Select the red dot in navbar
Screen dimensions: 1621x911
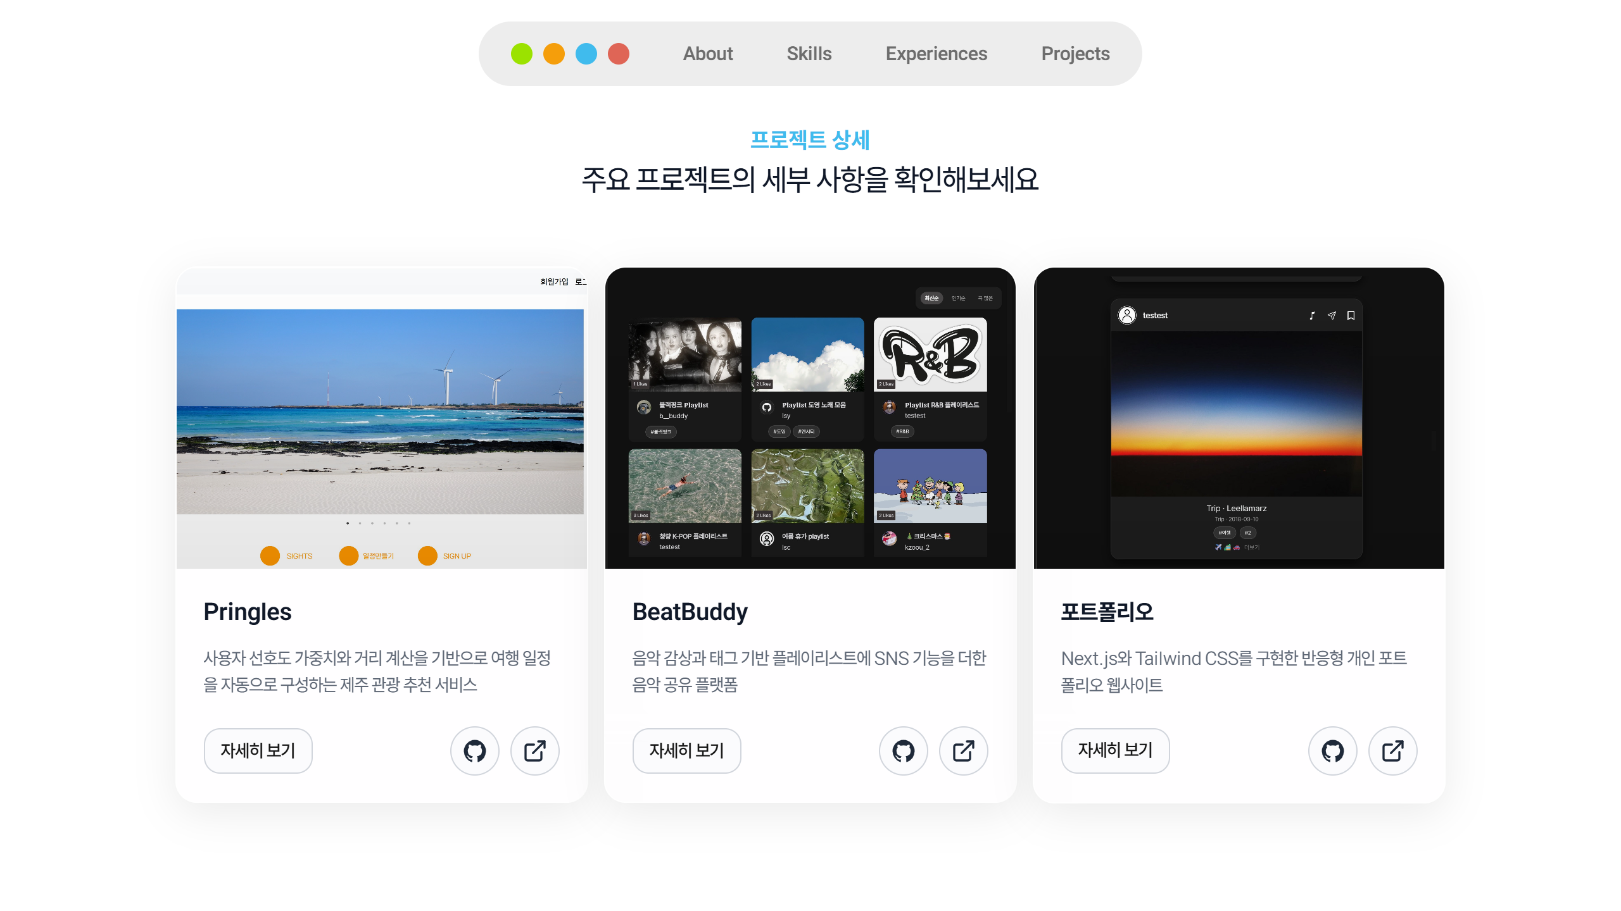click(x=619, y=54)
